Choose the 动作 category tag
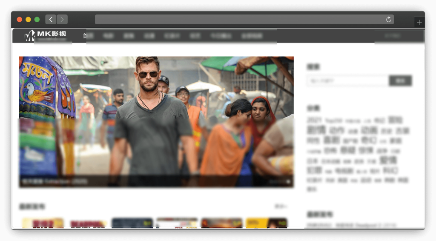Viewport: 436px width, 241px height. [336, 131]
